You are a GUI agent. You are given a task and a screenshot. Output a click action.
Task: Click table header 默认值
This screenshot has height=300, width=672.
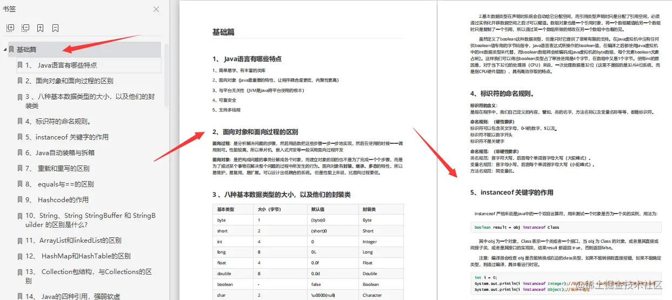click(317, 209)
